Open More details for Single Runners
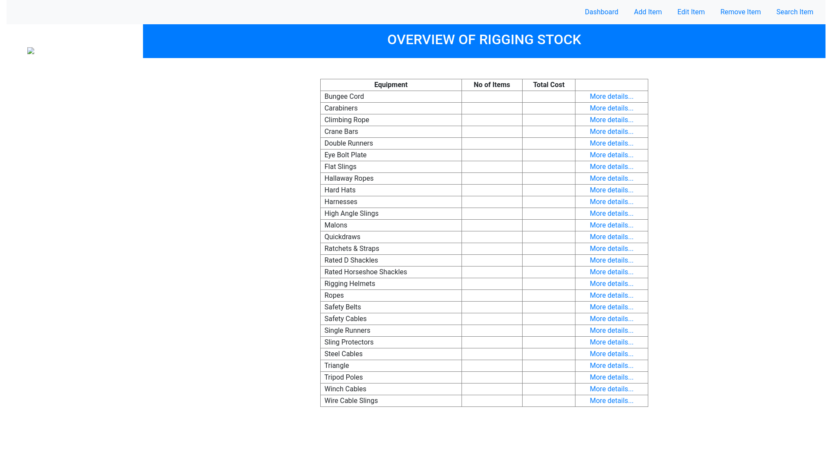 click(611, 331)
